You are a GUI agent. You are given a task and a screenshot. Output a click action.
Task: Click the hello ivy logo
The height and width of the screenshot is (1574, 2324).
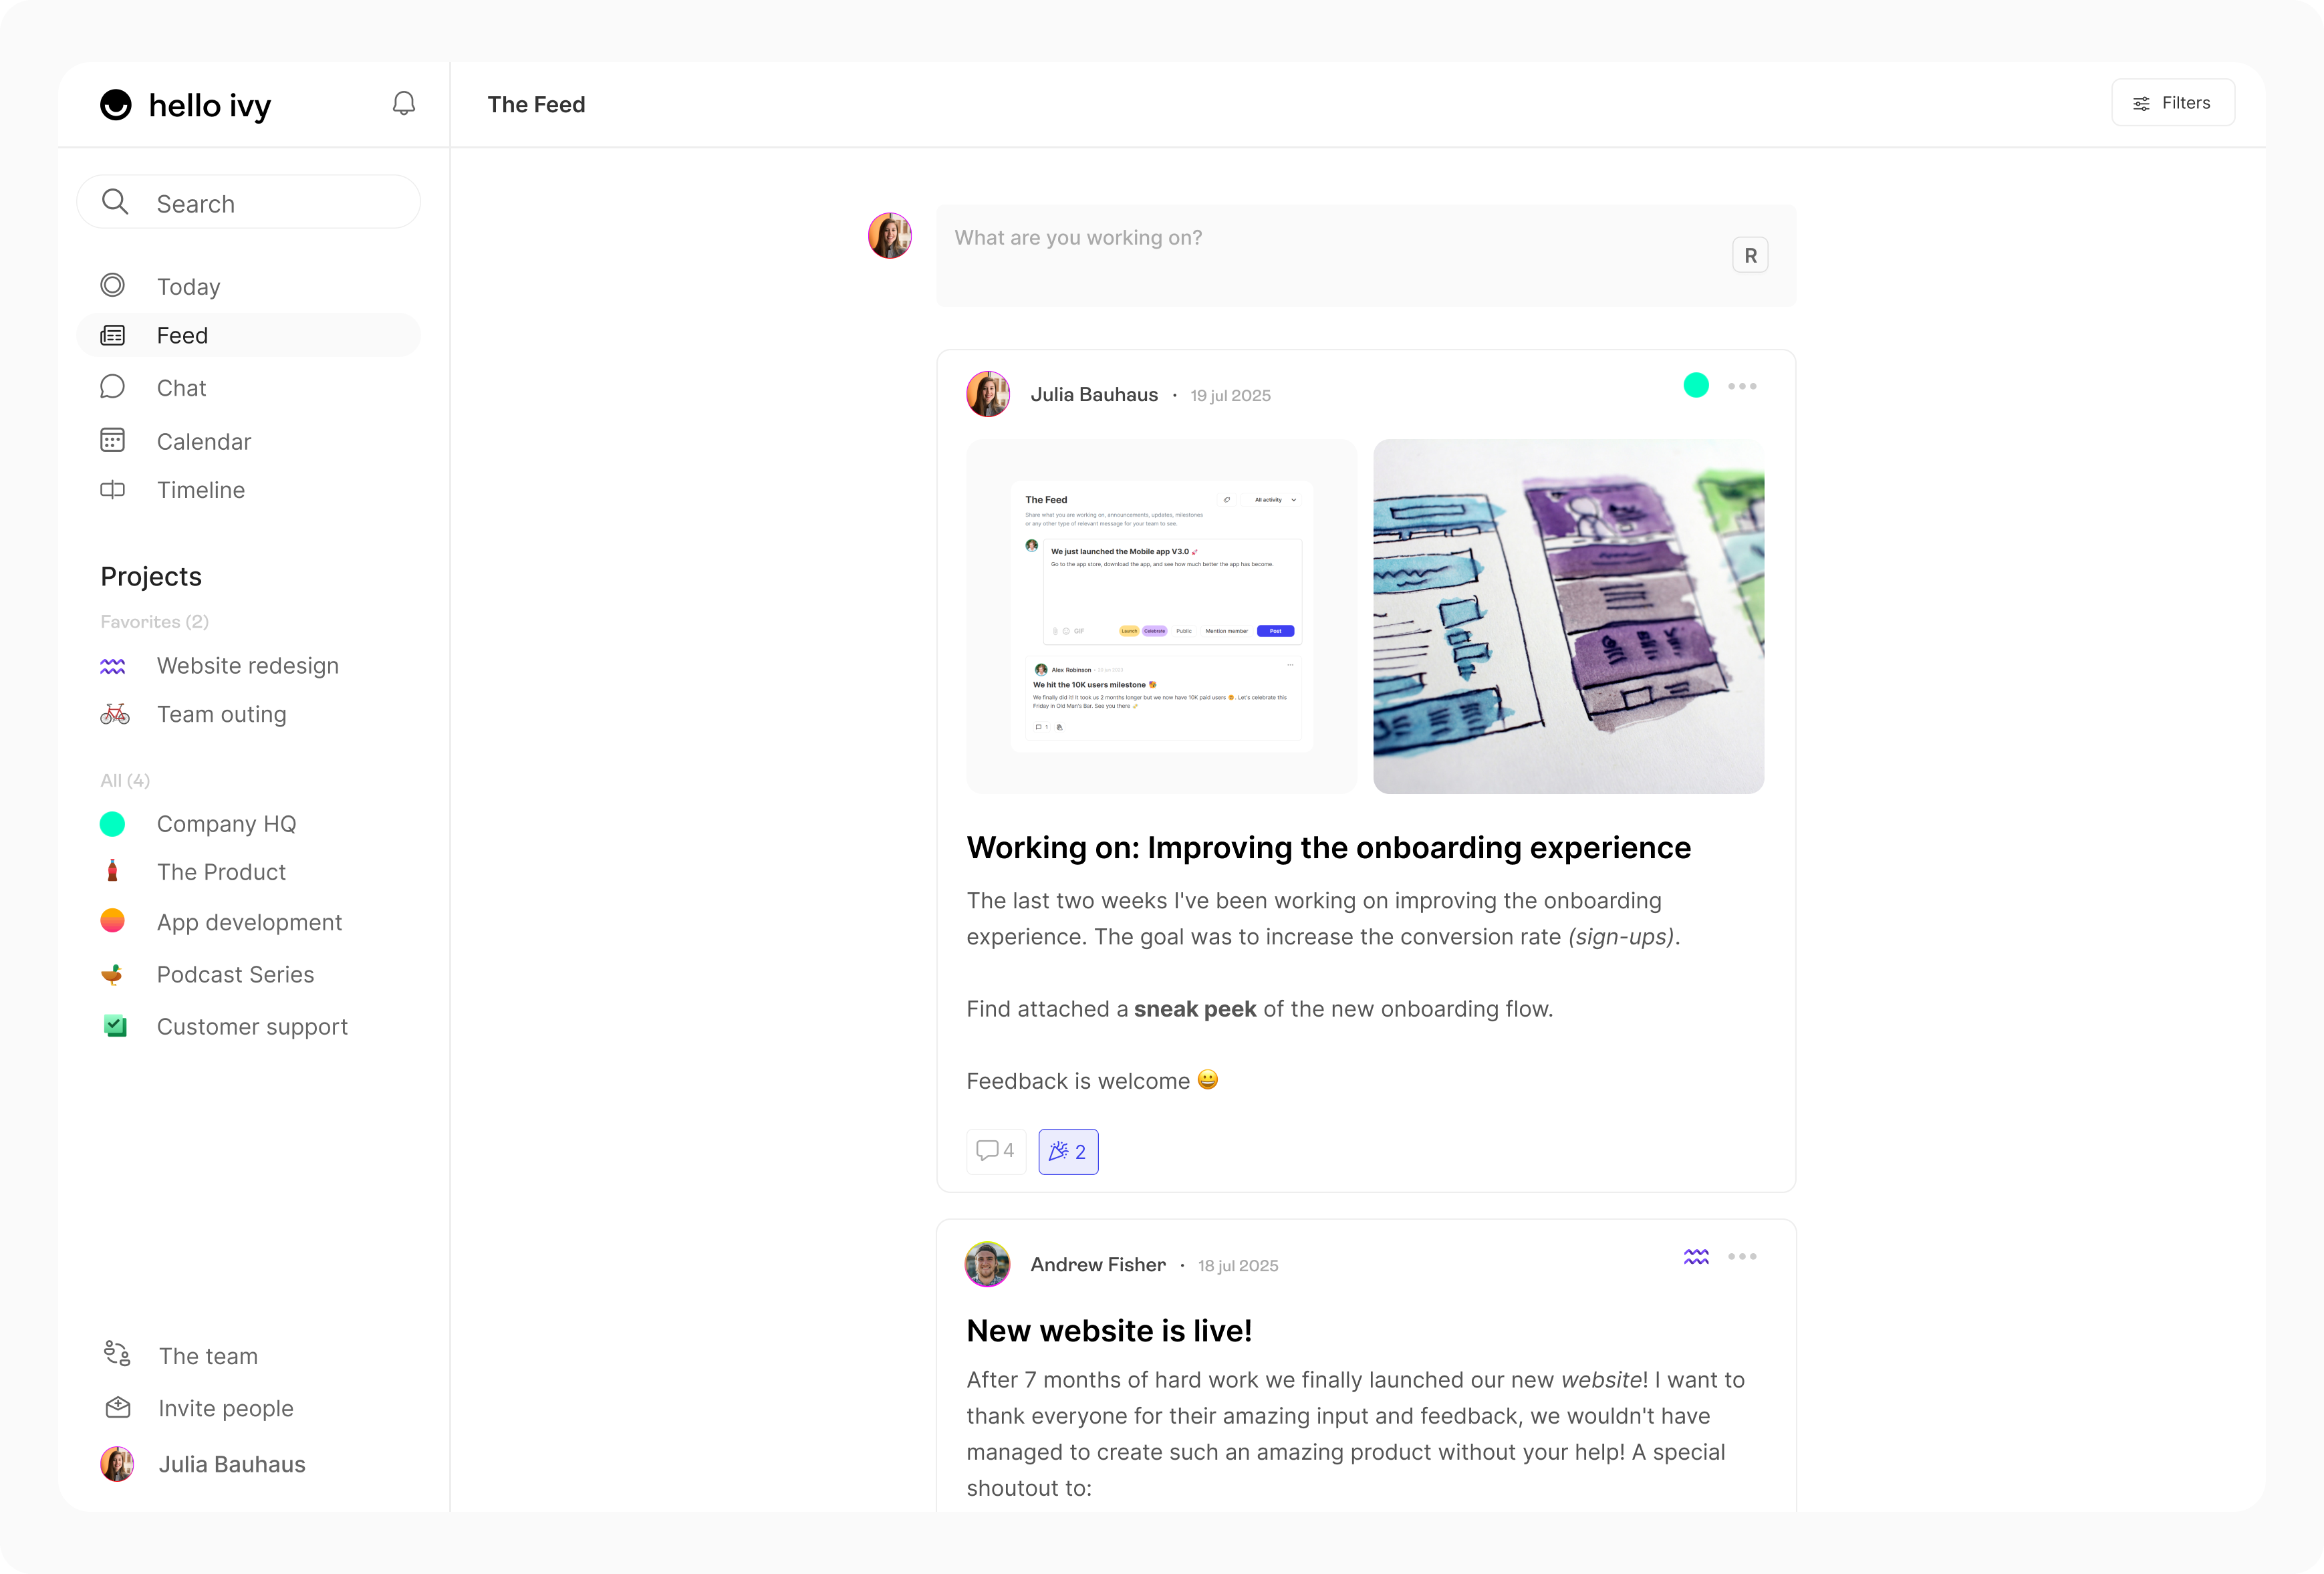pos(186,105)
